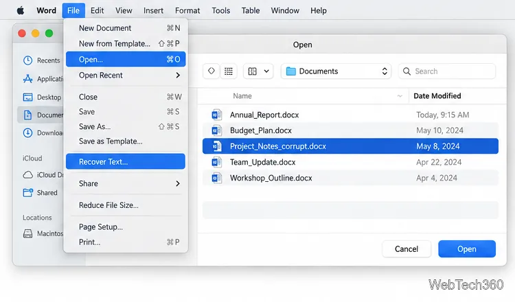
Task: Click the search magnifier icon
Action: 407,71
